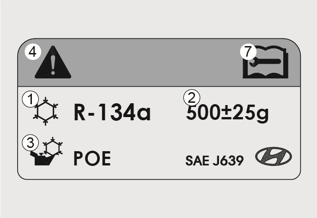Screen dimensions: 317x218
Task: Click the blank area between POE and SAE J639
Action: point(147,159)
